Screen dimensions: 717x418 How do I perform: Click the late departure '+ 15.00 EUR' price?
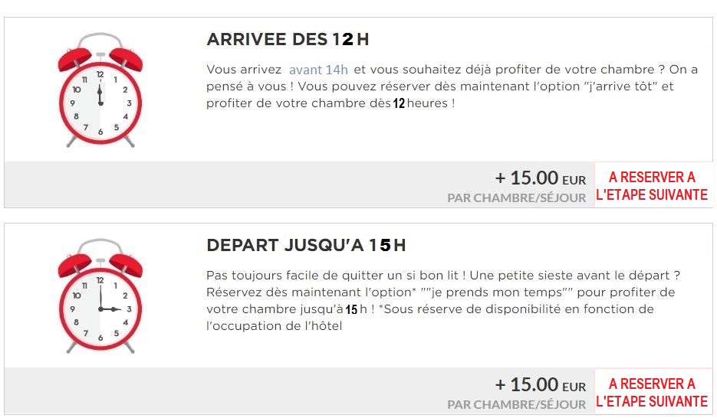540,384
